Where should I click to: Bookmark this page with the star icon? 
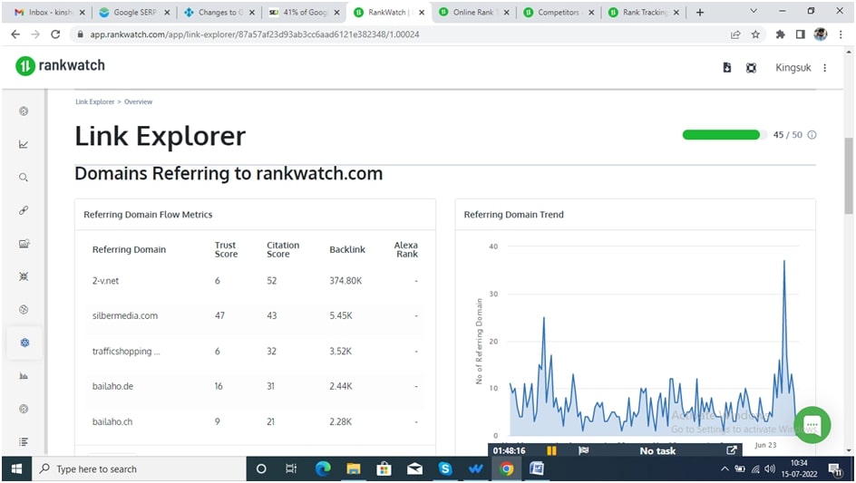click(755, 34)
